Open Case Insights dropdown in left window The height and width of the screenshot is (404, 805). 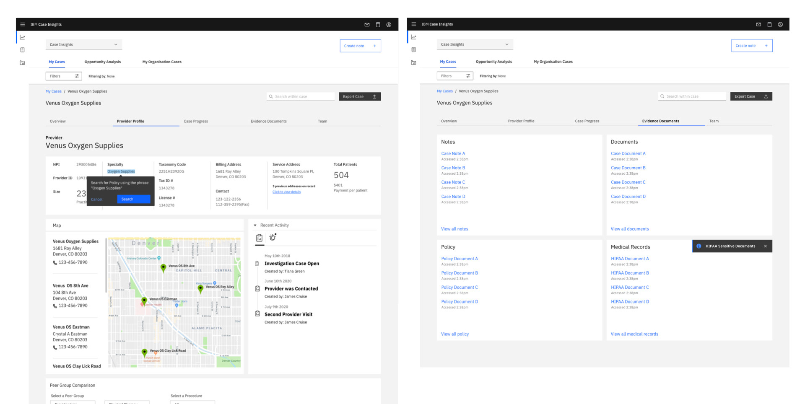pyautogui.click(x=84, y=44)
